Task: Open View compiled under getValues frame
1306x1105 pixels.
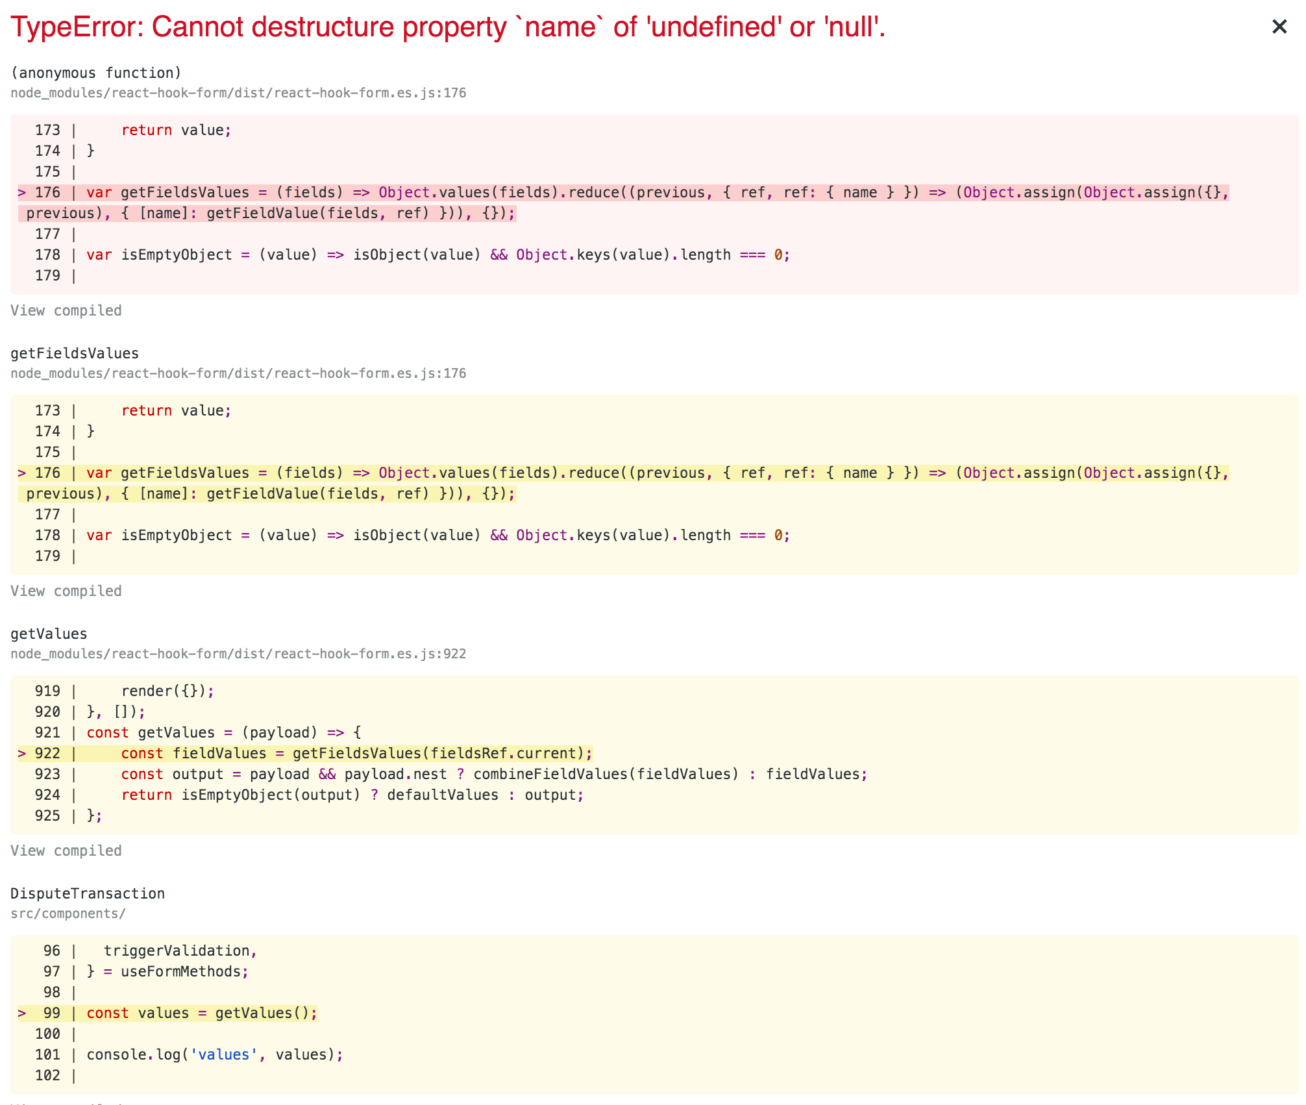Action: [66, 850]
